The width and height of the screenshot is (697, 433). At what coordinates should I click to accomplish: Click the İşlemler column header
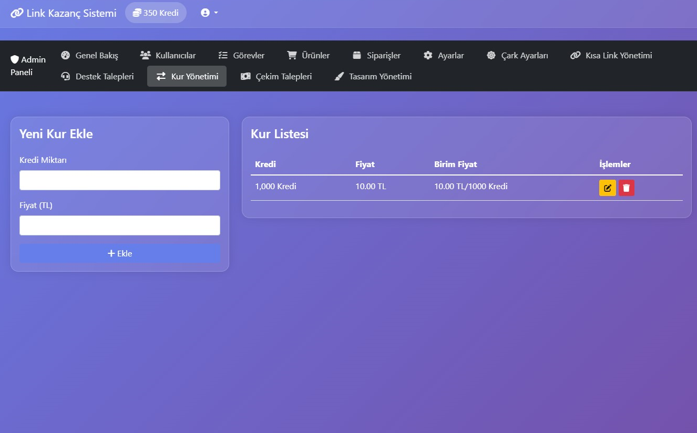click(615, 164)
